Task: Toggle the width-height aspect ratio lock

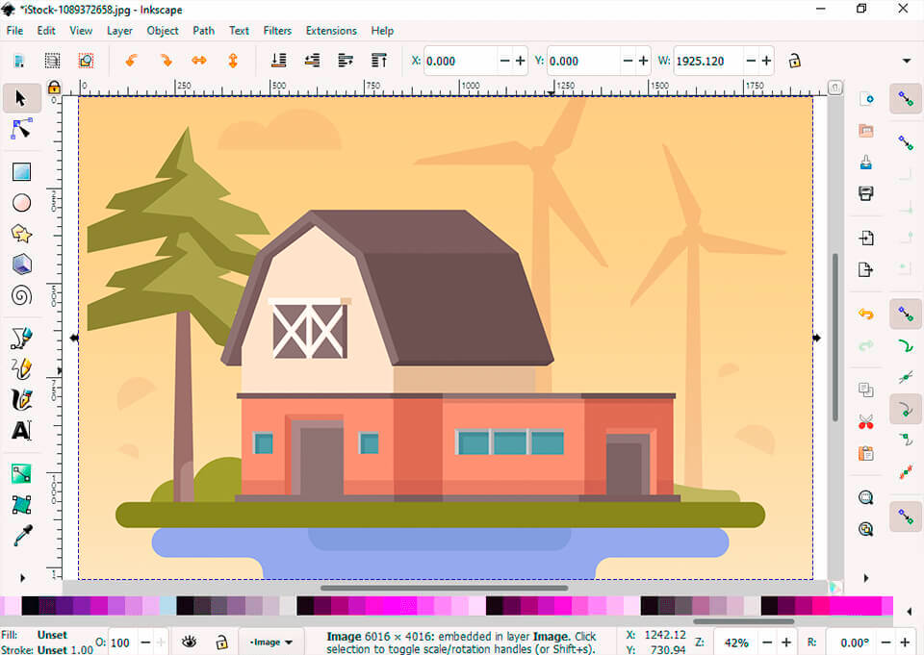Action: coord(794,61)
